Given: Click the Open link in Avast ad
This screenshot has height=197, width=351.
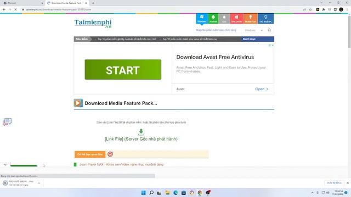Looking at the screenshot, I should [262, 89].
